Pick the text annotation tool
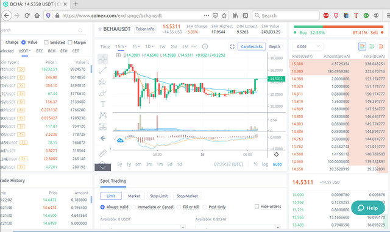Viewport: 390px width, 232px height. pyautogui.click(x=103, y=104)
